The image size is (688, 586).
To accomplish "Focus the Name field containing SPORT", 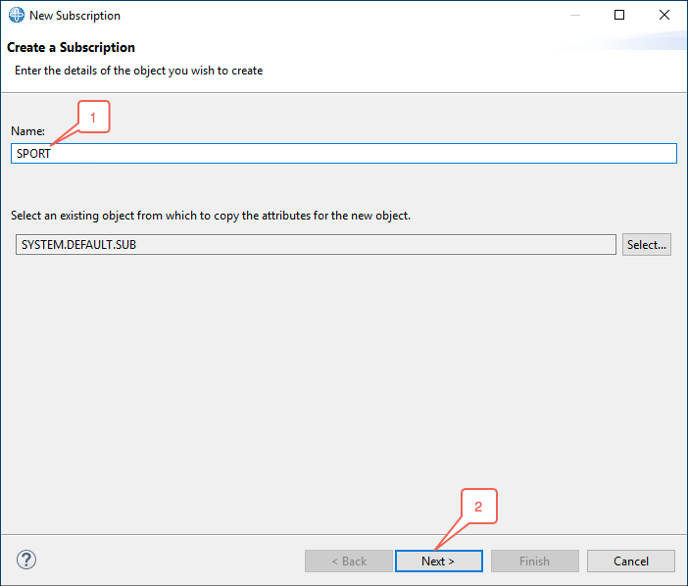I will coord(344,154).
